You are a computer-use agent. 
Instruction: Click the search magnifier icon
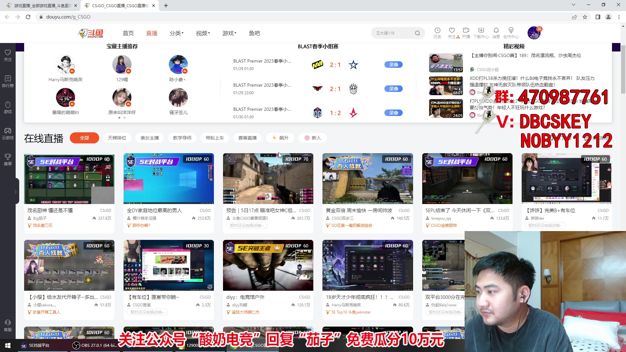click(417, 33)
